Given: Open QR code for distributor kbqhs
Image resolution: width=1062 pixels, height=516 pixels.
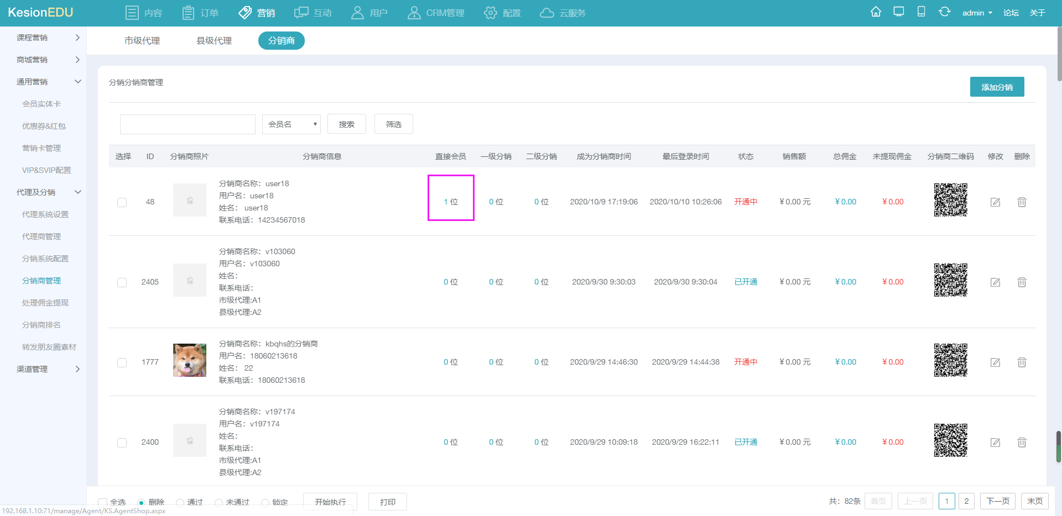Looking at the screenshot, I should 950,360.
